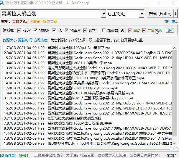179x158 pixels.
Task: Select the 1.44GB 2021-02-20 result row
Action: (87, 133)
